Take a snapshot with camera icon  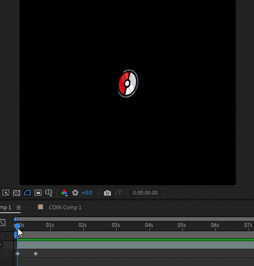(x=108, y=193)
